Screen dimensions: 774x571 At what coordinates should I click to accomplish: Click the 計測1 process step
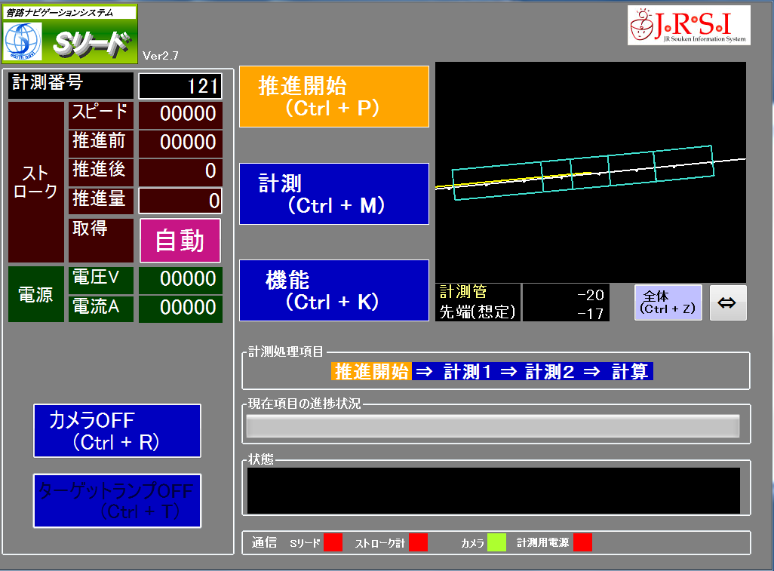(467, 371)
